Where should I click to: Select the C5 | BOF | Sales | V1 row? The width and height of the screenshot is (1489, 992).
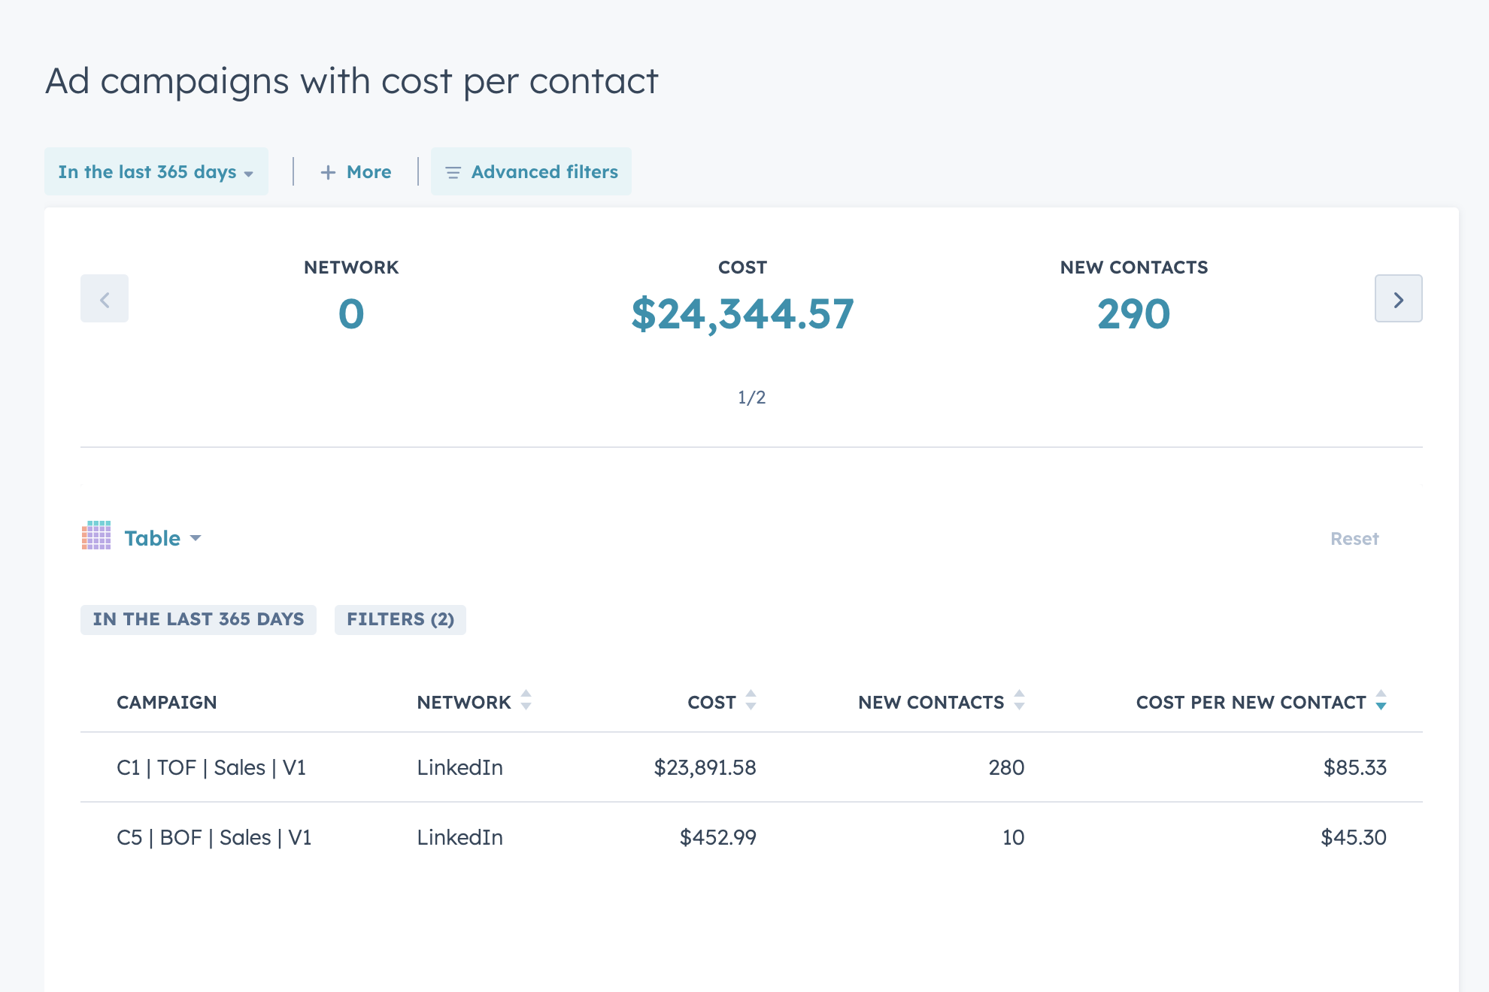(x=214, y=837)
